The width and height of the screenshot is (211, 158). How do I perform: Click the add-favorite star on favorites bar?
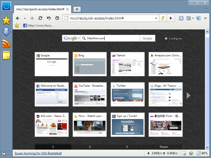[x=17, y=26]
